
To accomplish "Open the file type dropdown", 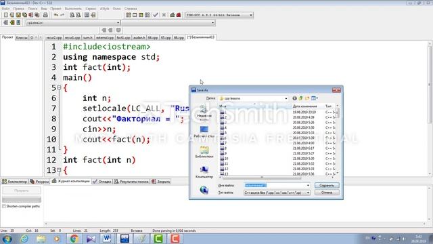I will (277, 192).
